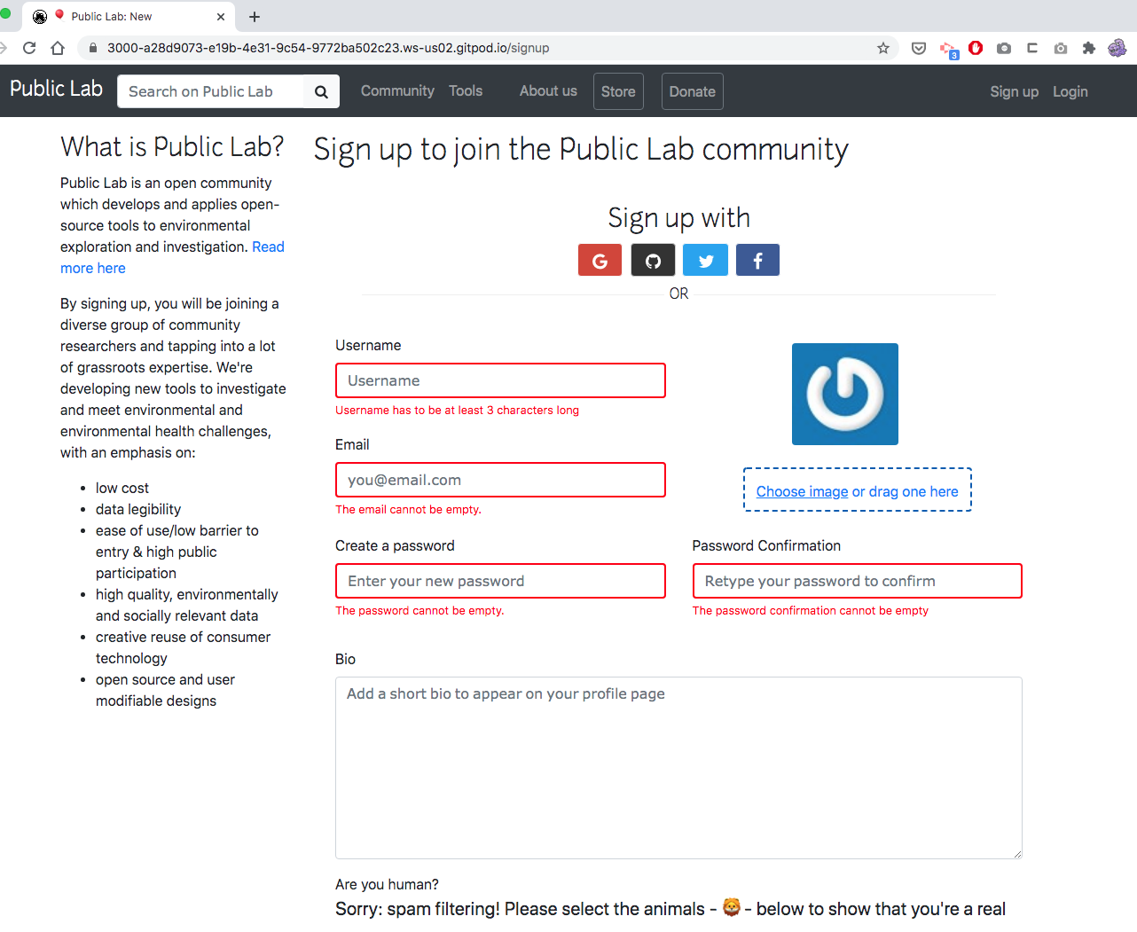Sign up with Facebook icon
1137x932 pixels.
757,260
